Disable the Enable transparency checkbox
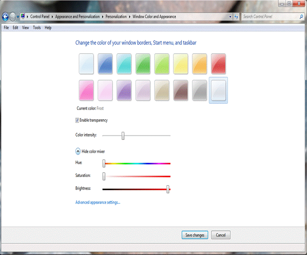 pyautogui.click(x=77, y=120)
